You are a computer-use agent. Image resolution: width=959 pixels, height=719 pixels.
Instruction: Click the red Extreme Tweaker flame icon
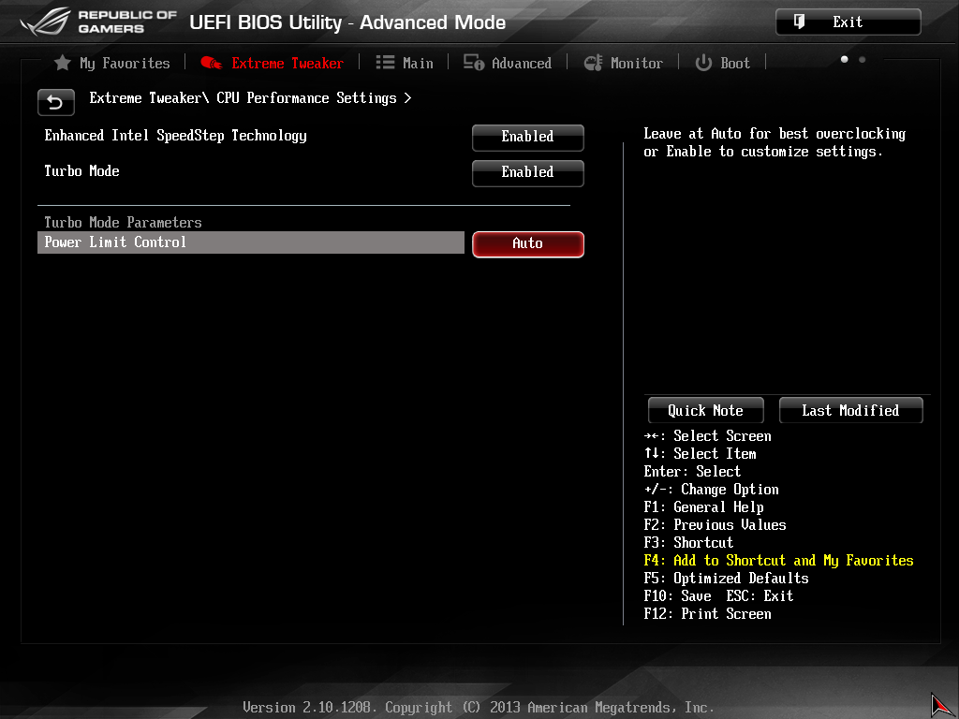212,63
